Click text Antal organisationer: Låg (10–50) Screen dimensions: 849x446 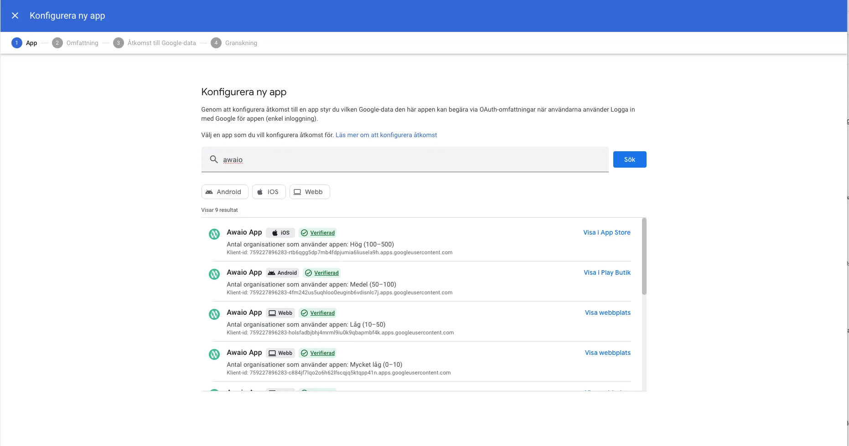306,324
